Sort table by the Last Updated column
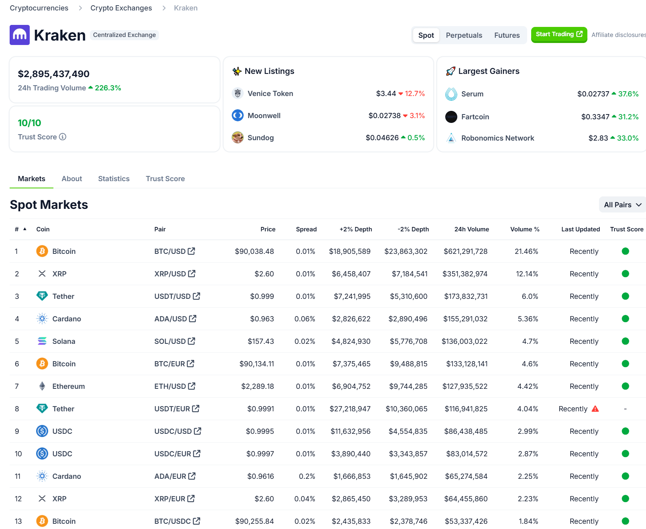Screen dimensions: 646x529 (581, 229)
